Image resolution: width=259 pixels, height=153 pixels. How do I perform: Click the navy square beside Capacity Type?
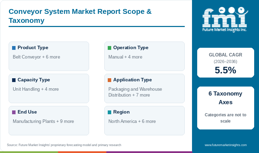(x=14, y=80)
